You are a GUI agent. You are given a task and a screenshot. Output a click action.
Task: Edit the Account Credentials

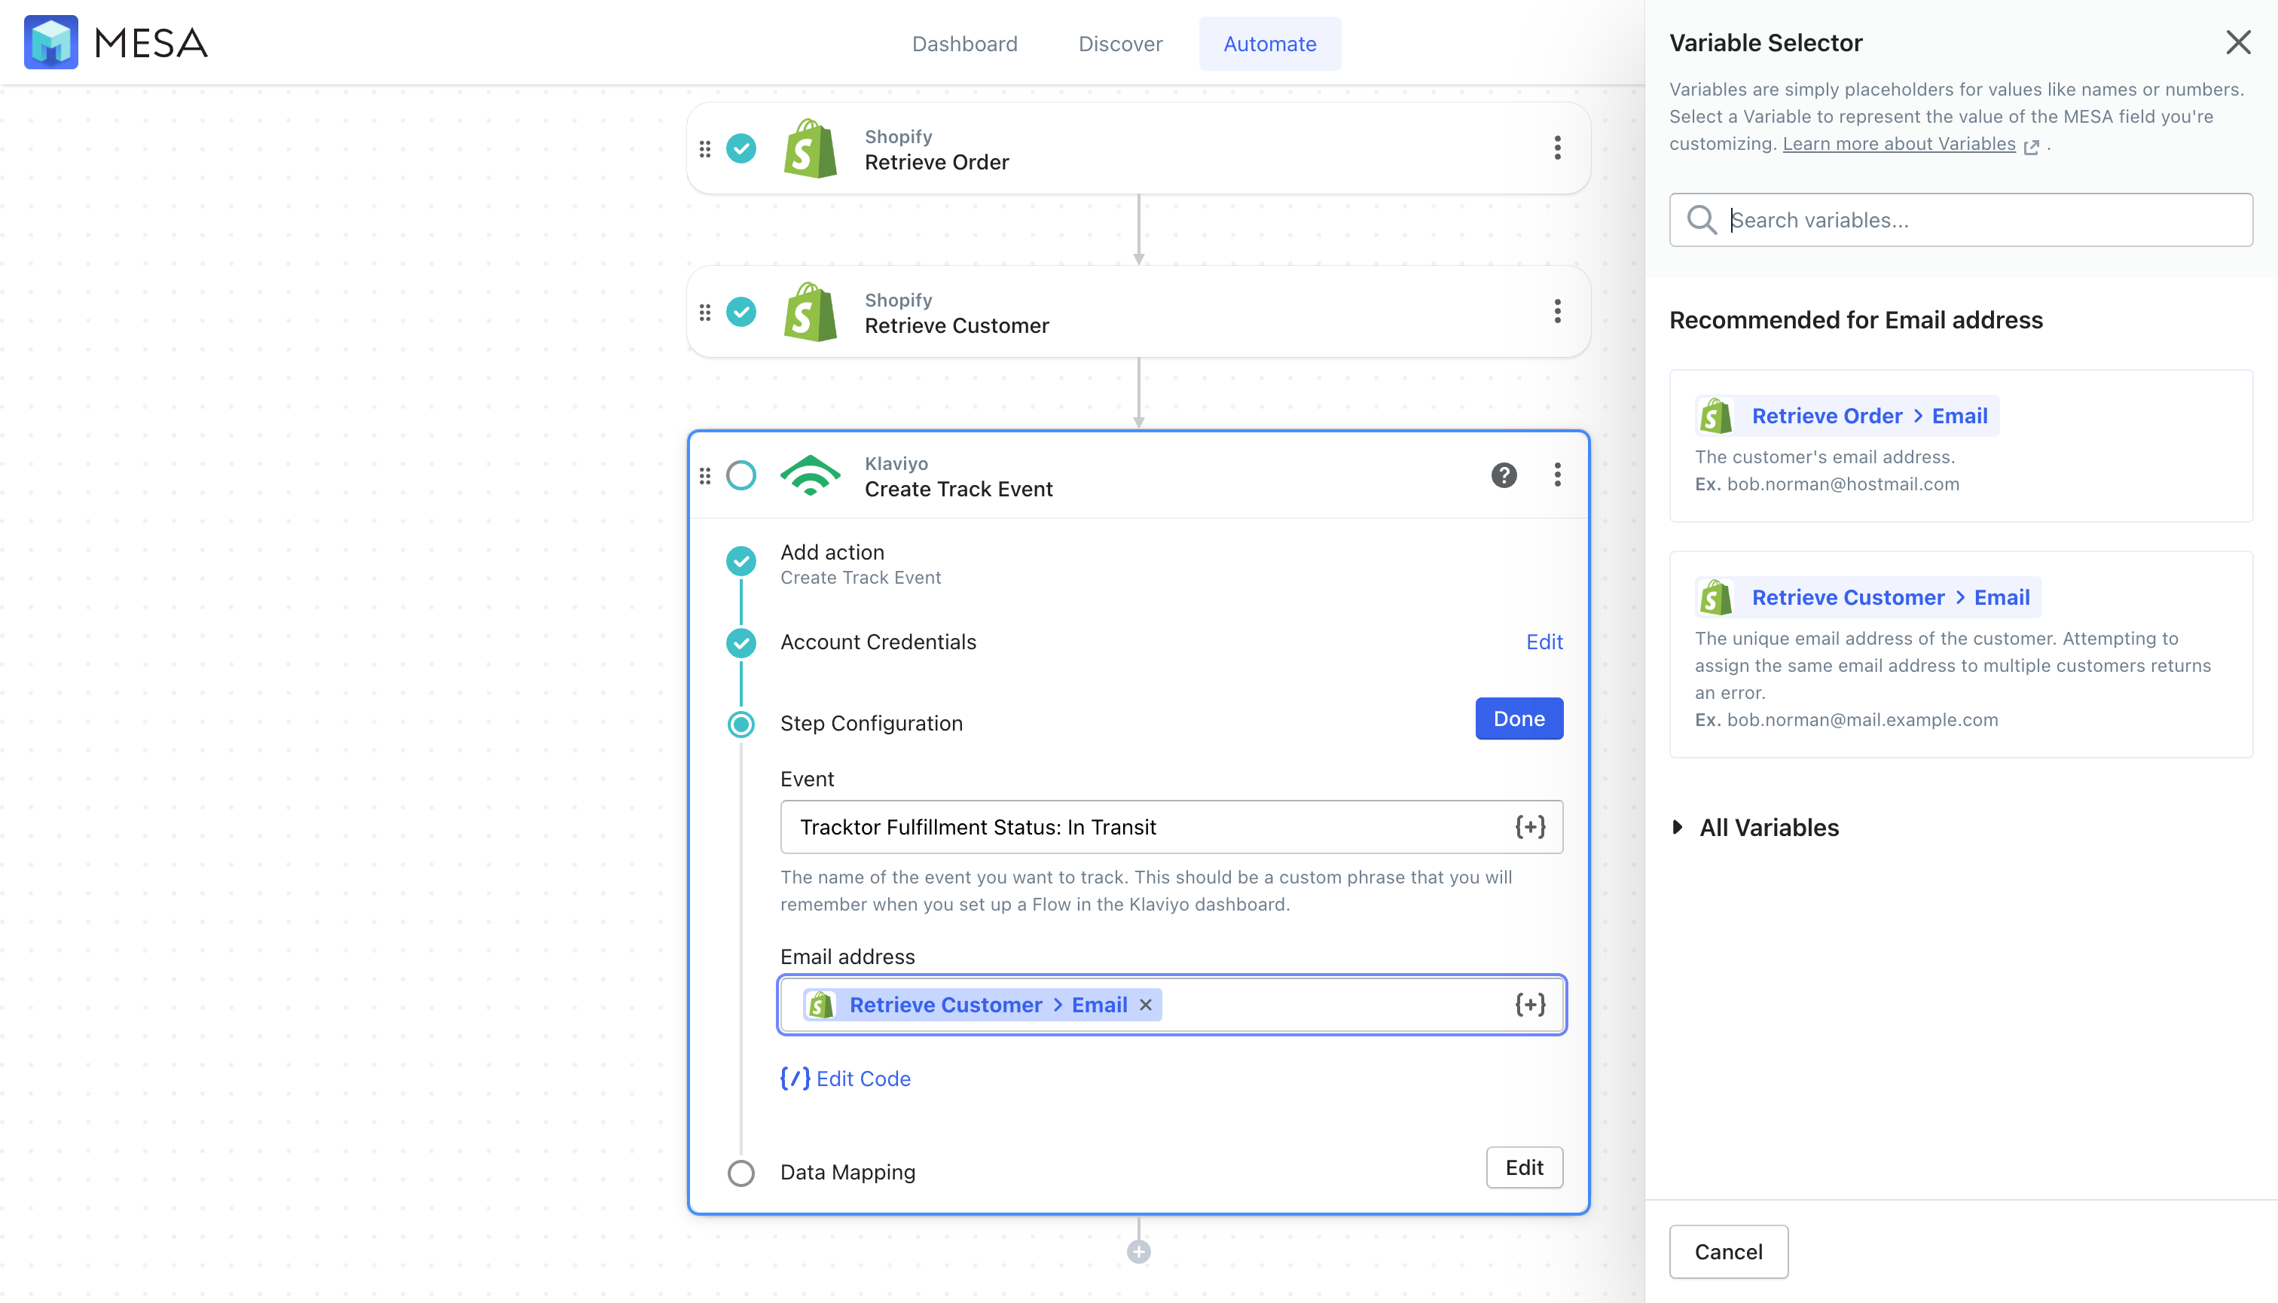pos(1544,642)
